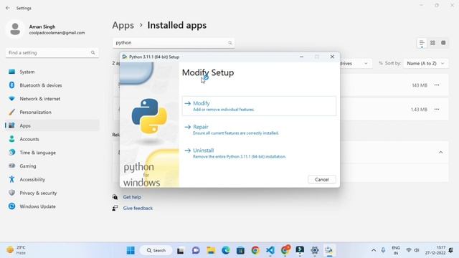
Task: Switch to tile view layout
Action: [443, 43]
